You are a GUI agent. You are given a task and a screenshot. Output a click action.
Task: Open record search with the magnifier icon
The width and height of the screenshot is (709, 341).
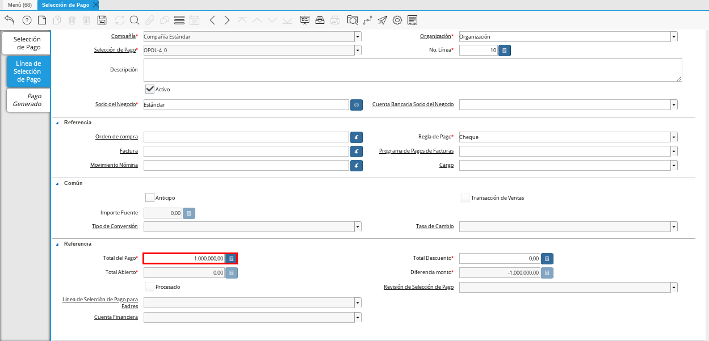point(135,20)
